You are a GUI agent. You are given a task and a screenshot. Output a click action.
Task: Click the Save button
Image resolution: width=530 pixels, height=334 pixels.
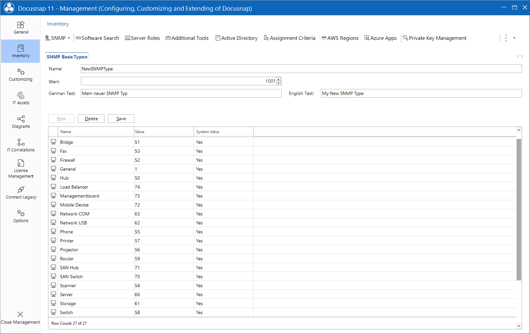pos(121,119)
